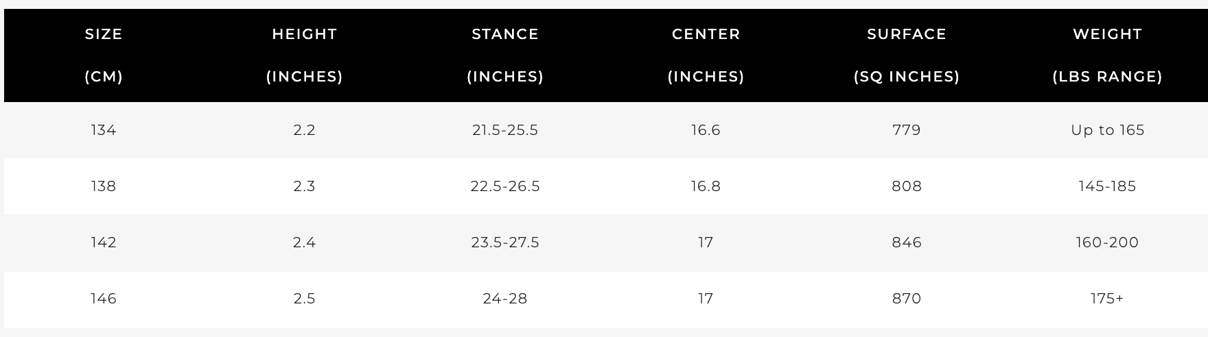Select the STANCE (INCHES) column header
Screen dimensions: 1208x337
pos(505,55)
